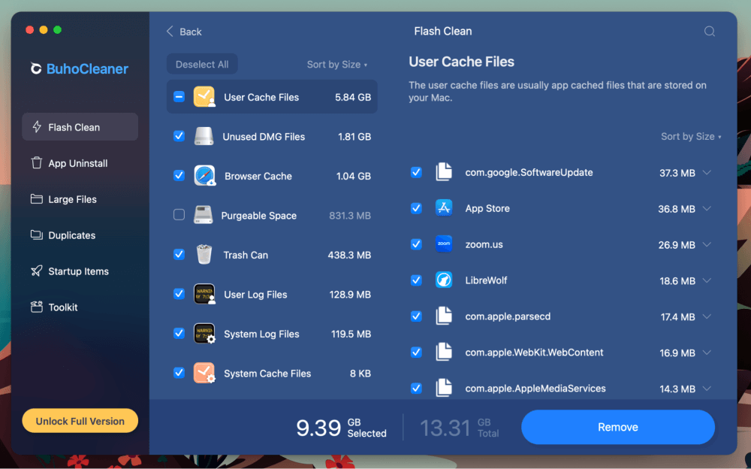Uncheck the com.google.SoftwareUpdate checkbox
751x469 pixels.
tap(416, 172)
